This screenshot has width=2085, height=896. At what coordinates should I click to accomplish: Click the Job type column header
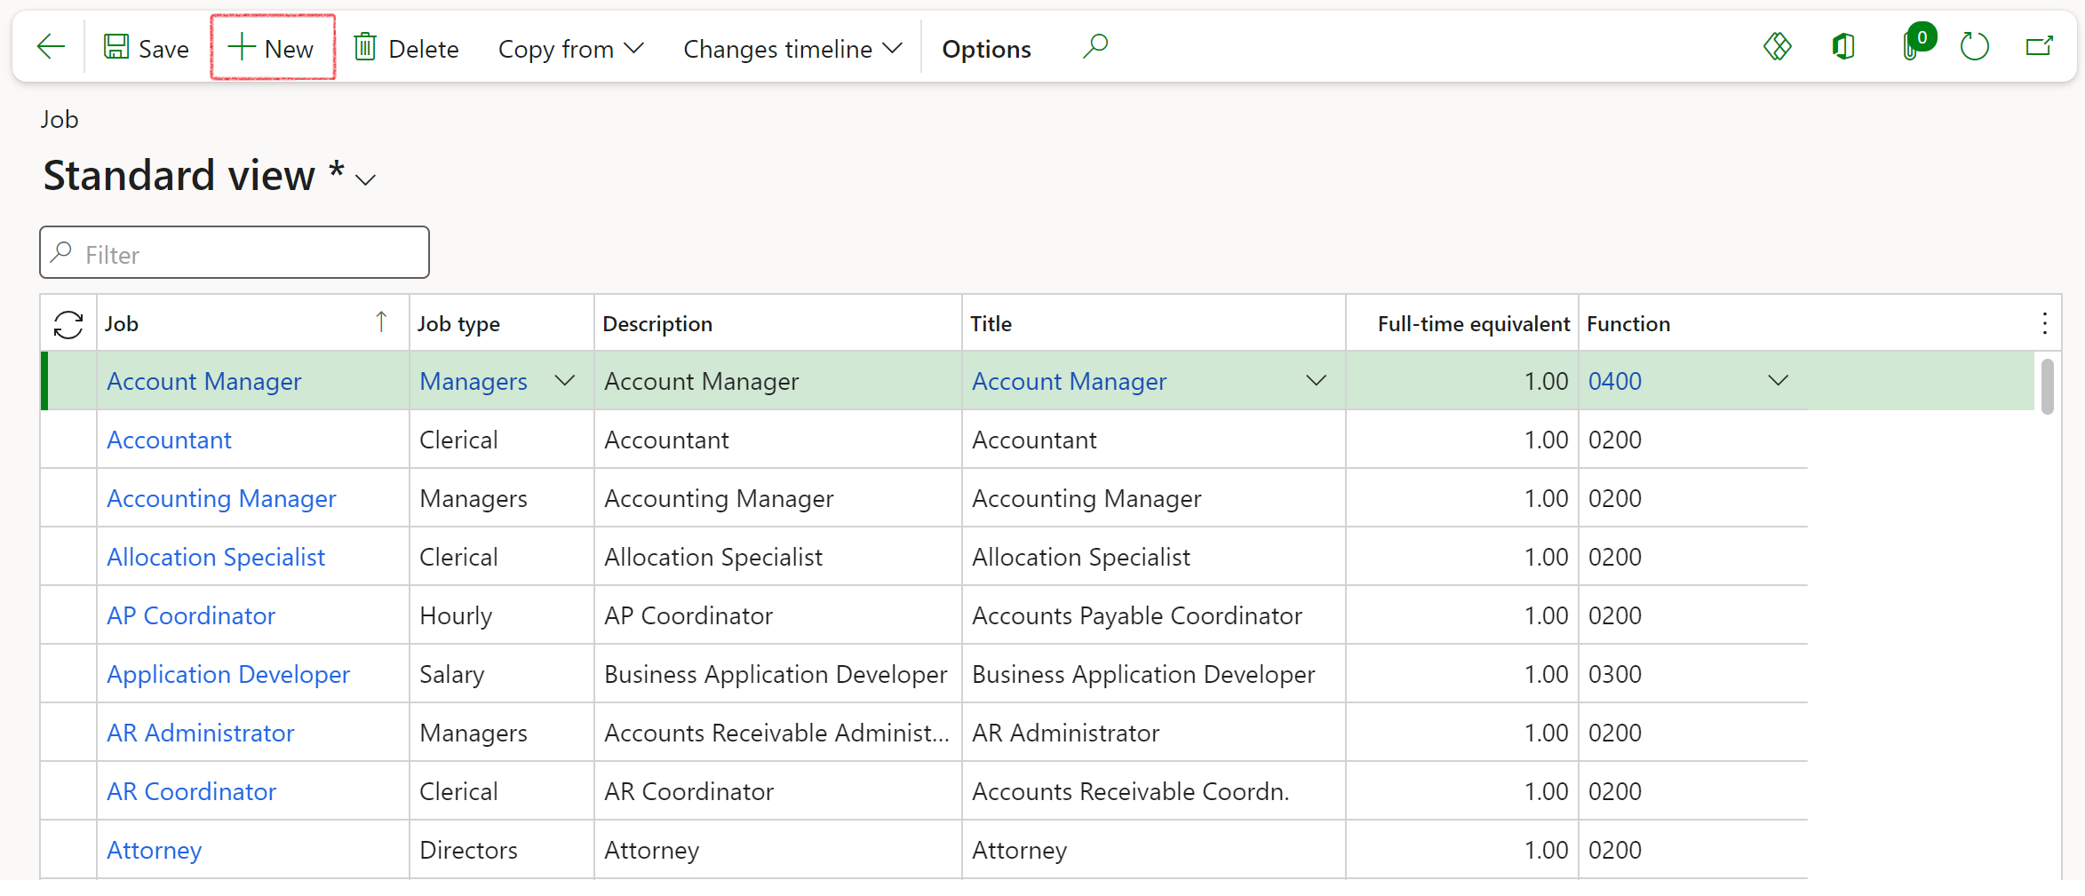(501, 323)
